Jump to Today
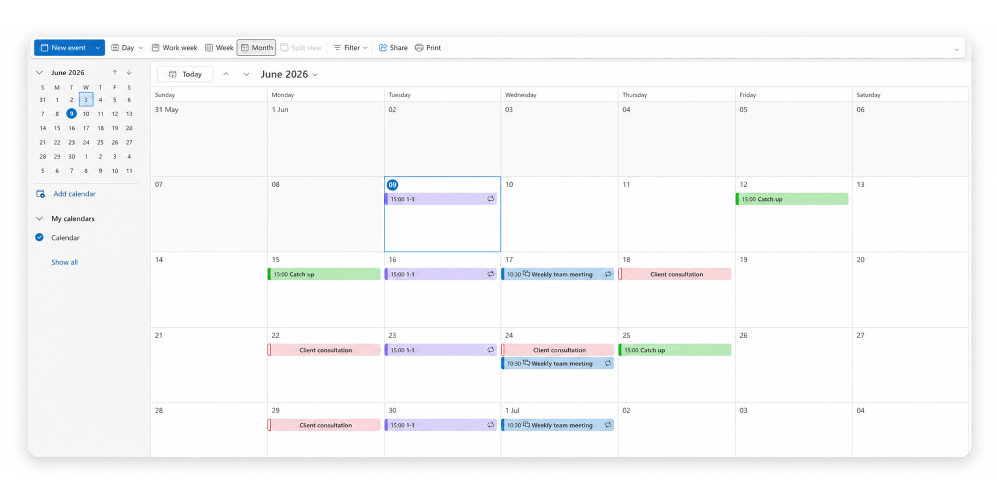 pyautogui.click(x=185, y=74)
